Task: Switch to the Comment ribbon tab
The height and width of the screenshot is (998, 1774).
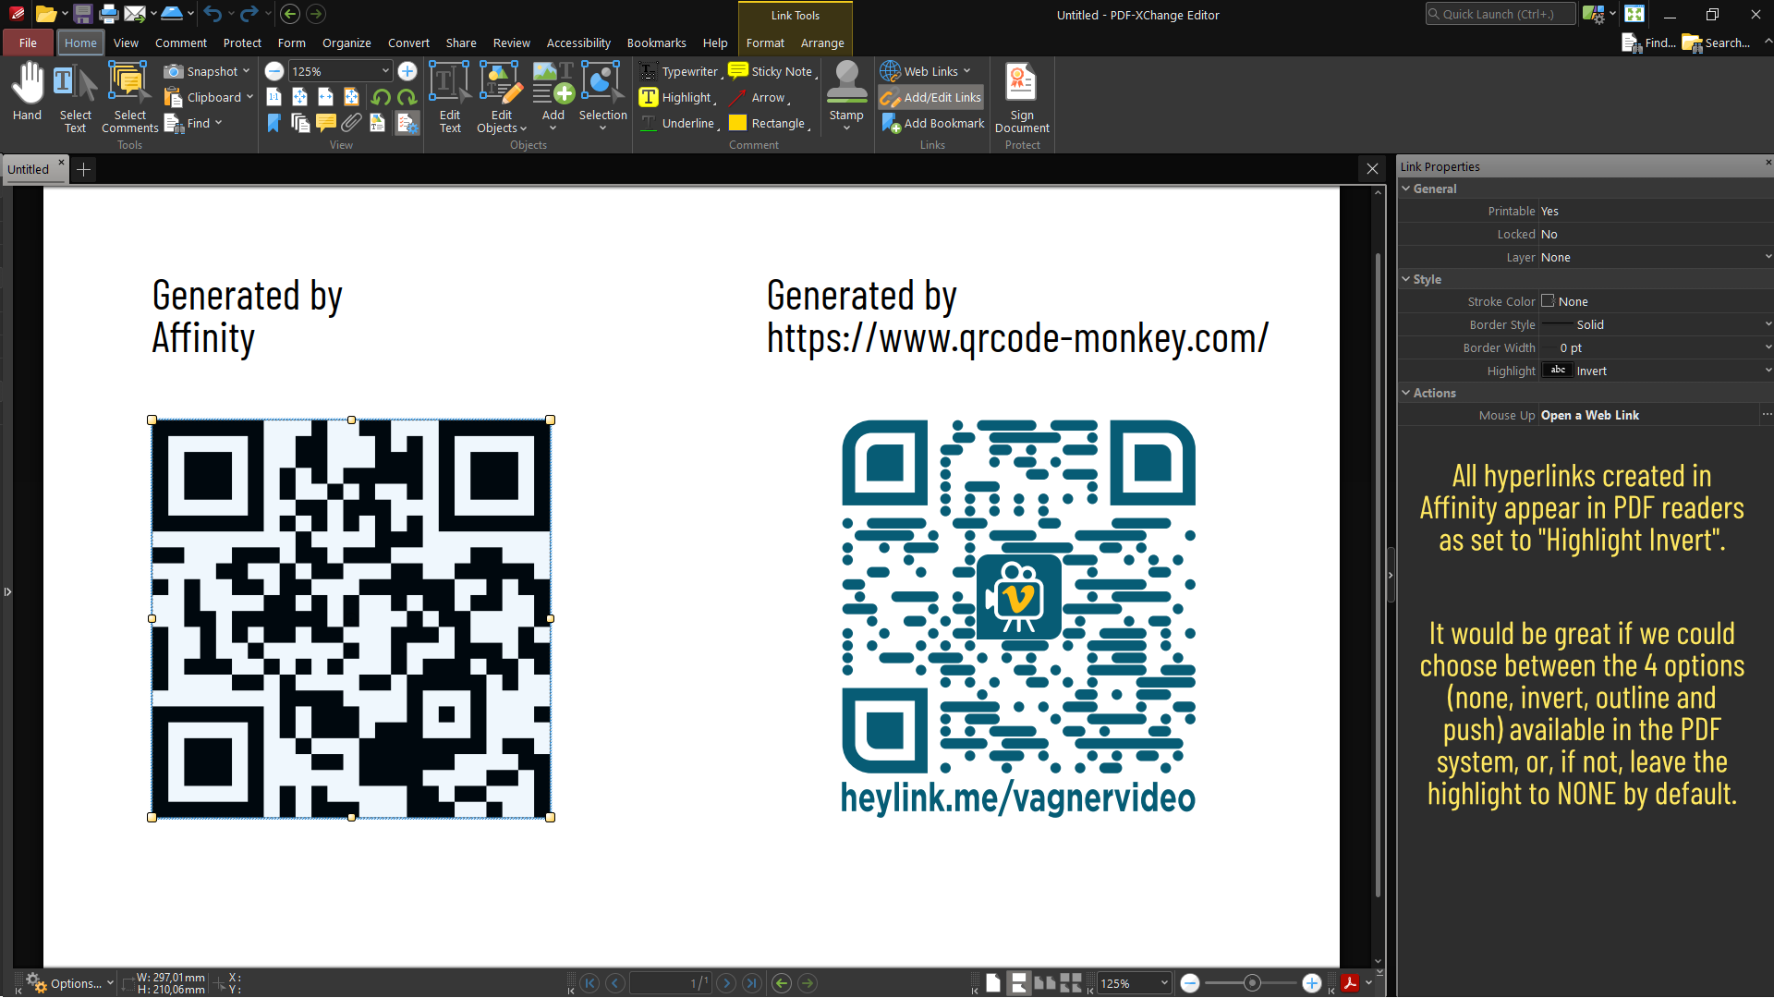Action: pos(180,43)
